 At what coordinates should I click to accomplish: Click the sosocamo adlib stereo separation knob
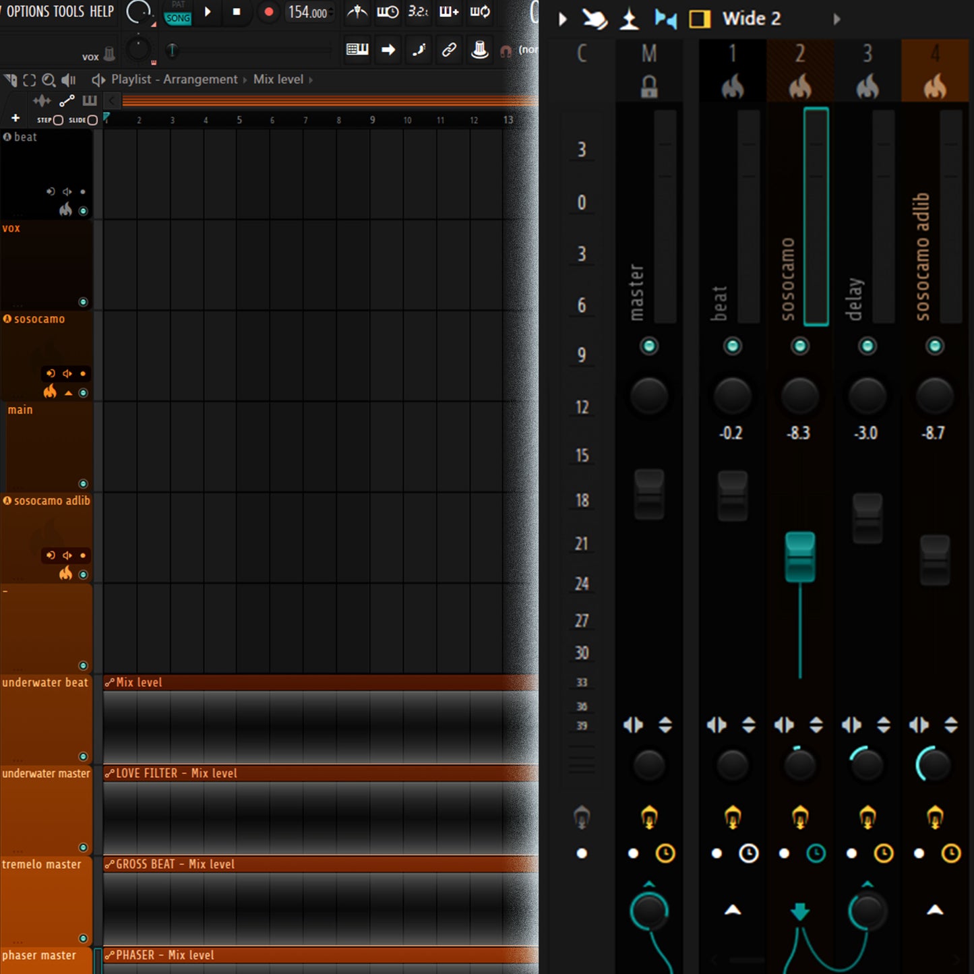(934, 765)
